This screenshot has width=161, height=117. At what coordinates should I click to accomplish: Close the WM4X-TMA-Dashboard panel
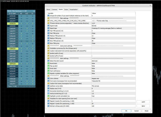tap(34, 11)
